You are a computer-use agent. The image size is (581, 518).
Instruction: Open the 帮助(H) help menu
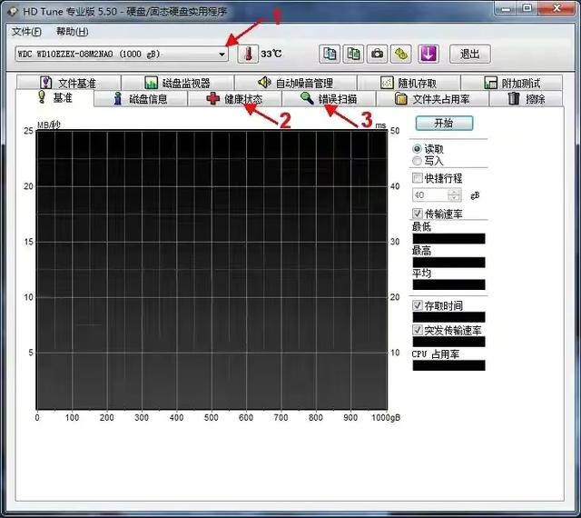[x=72, y=32]
